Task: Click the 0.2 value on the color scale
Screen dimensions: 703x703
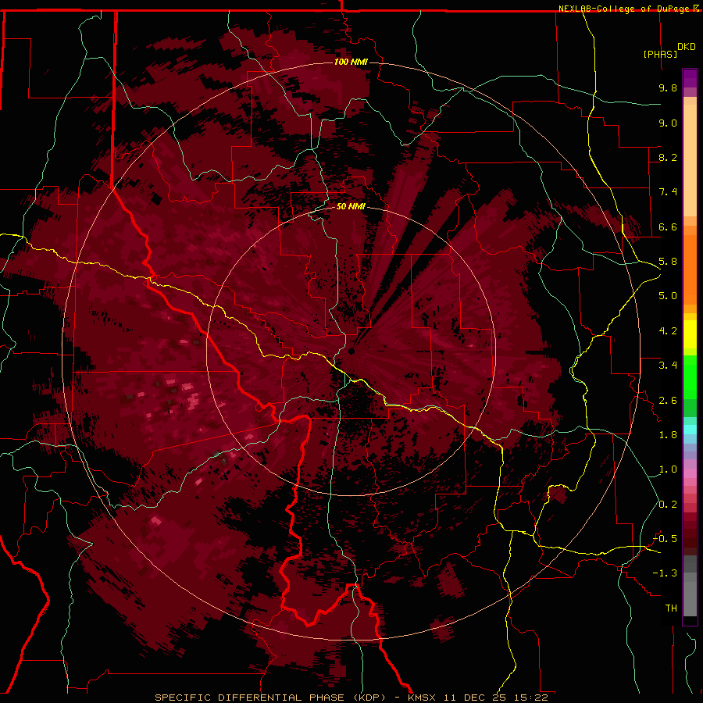Action: 668,505
